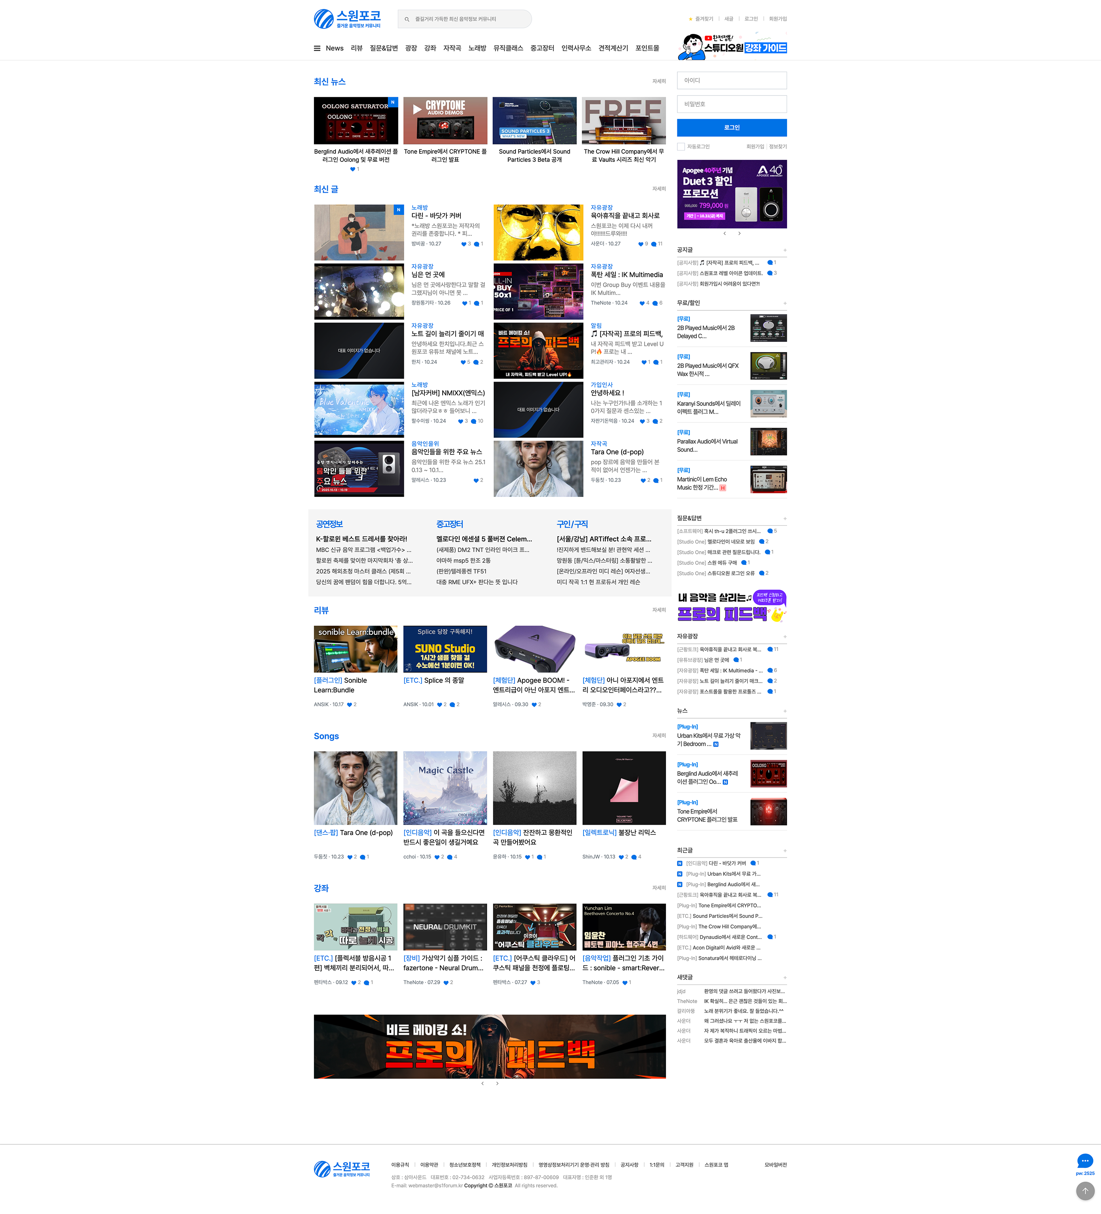Expand 강좌 section via its 자세히 link
The width and height of the screenshot is (1101, 1214).
click(x=659, y=888)
